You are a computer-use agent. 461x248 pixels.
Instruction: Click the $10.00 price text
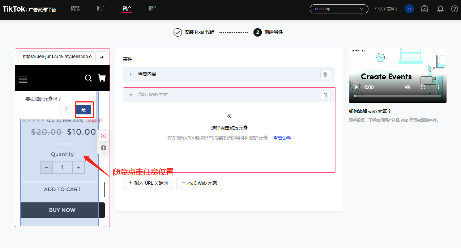click(81, 132)
